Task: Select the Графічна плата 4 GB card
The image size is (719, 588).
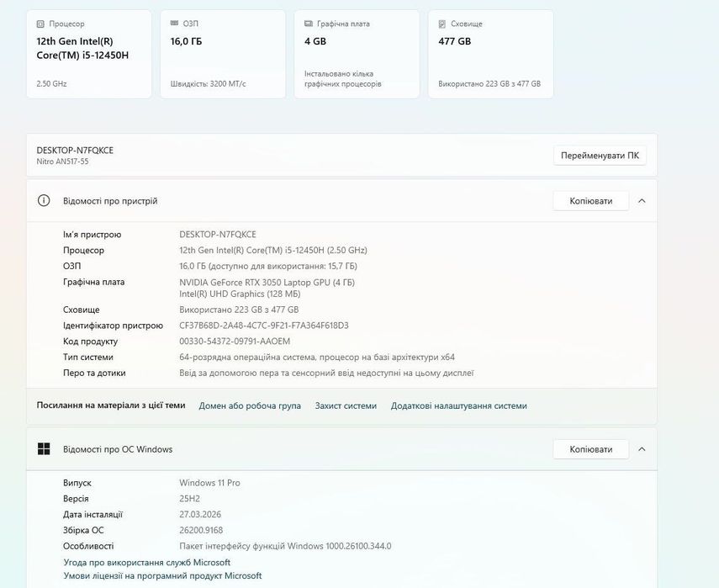Action: [357, 54]
